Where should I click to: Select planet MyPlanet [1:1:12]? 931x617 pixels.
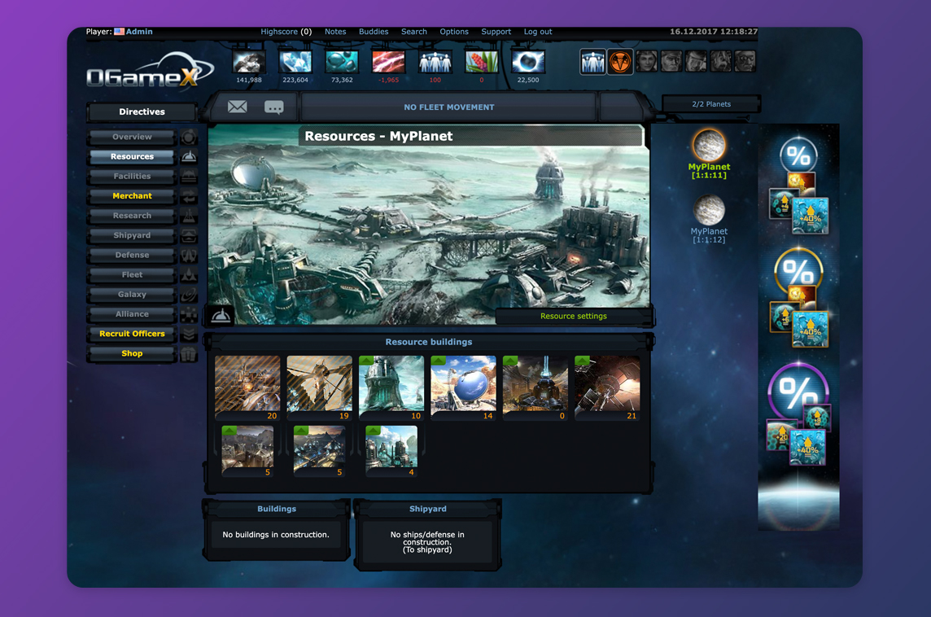tap(709, 218)
